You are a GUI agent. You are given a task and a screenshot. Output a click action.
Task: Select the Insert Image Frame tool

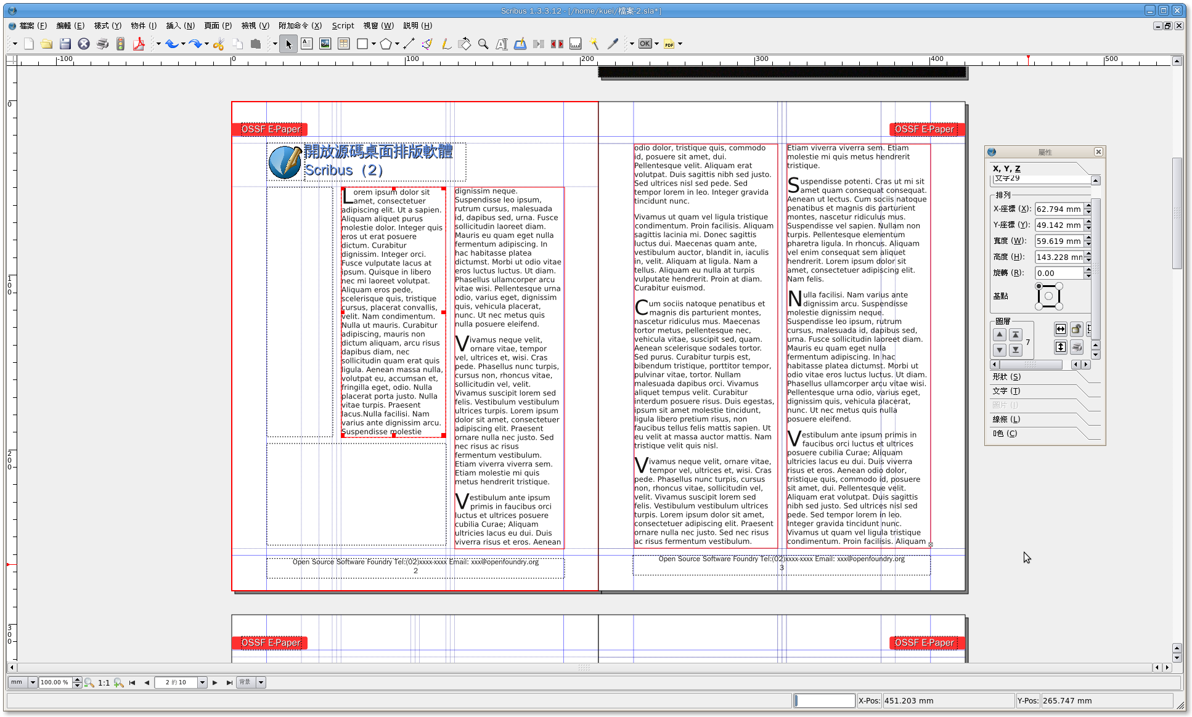(325, 44)
